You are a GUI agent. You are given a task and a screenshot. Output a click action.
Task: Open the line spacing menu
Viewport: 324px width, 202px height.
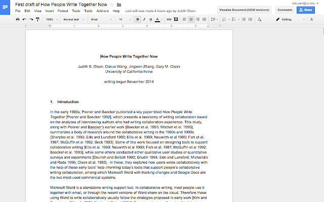tap(214, 19)
